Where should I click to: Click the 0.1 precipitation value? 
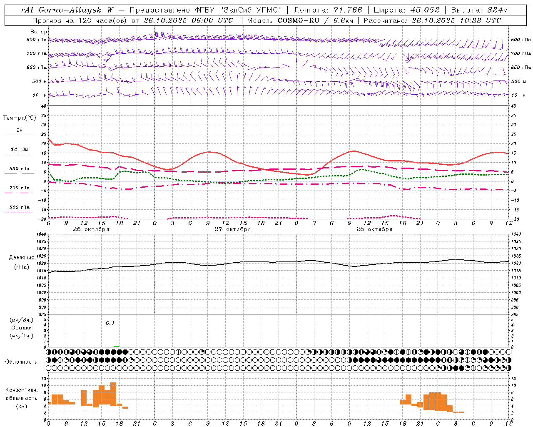[110, 323]
